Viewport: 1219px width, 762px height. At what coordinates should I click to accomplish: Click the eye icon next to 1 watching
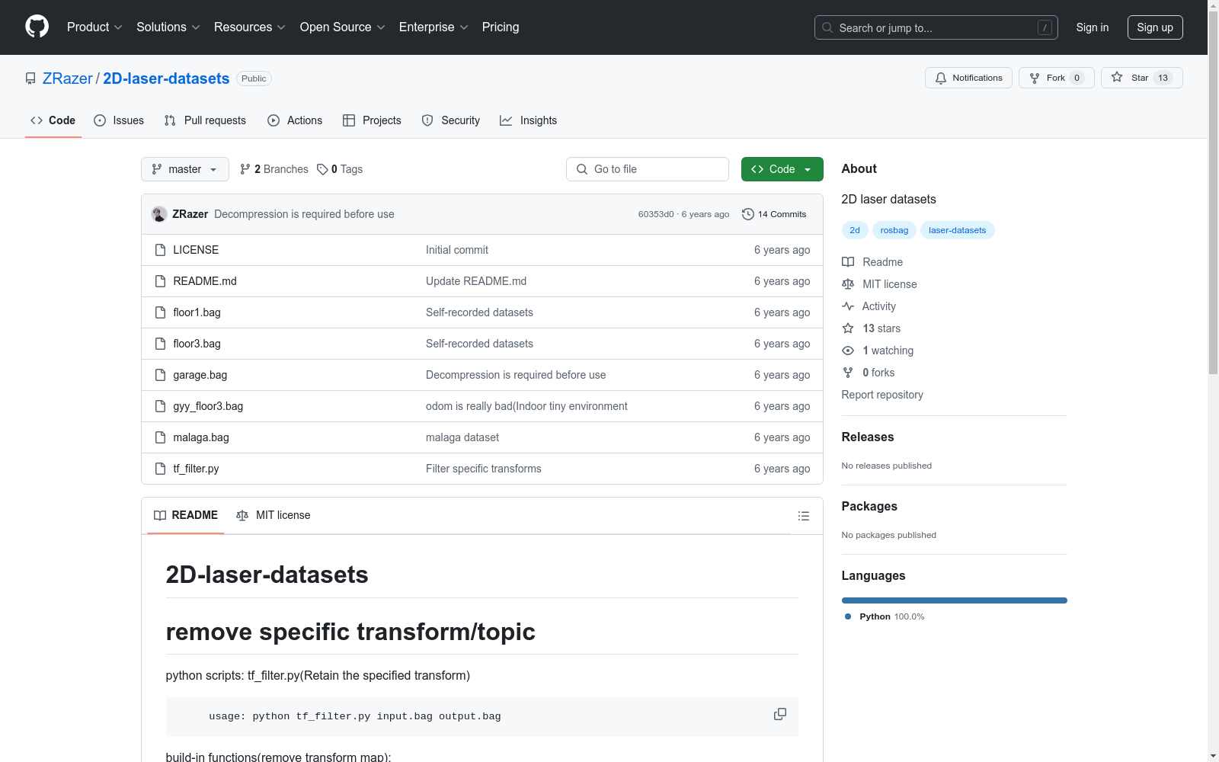tap(848, 351)
